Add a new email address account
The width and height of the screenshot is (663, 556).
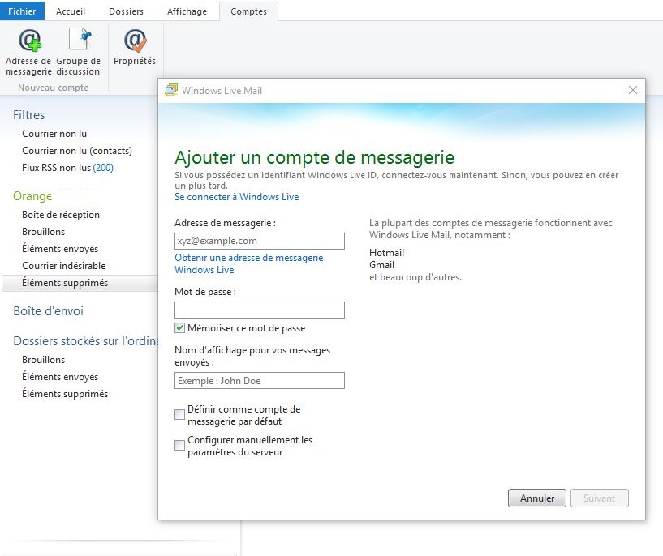[x=28, y=52]
